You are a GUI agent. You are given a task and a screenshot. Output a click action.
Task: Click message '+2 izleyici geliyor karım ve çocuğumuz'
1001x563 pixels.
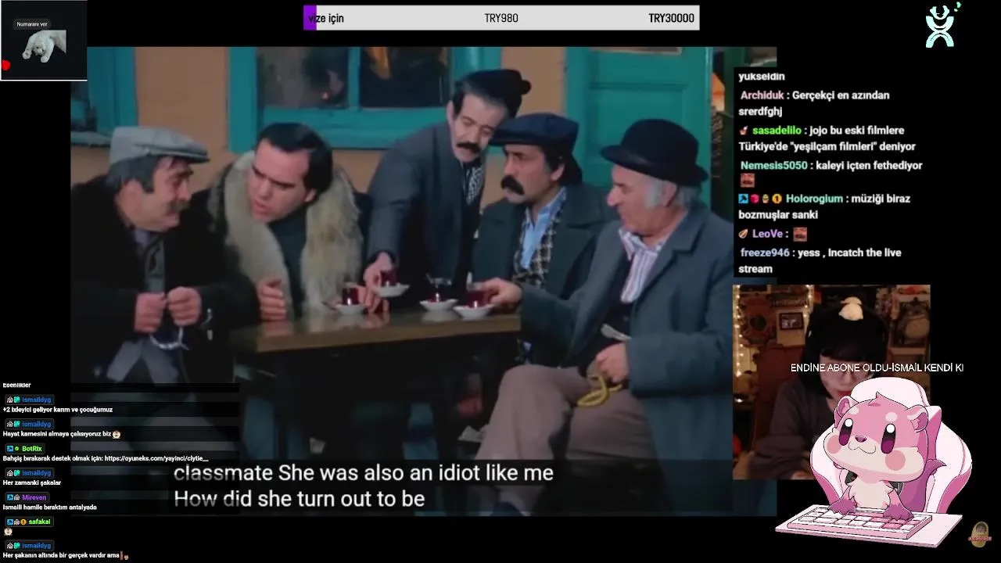point(58,410)
